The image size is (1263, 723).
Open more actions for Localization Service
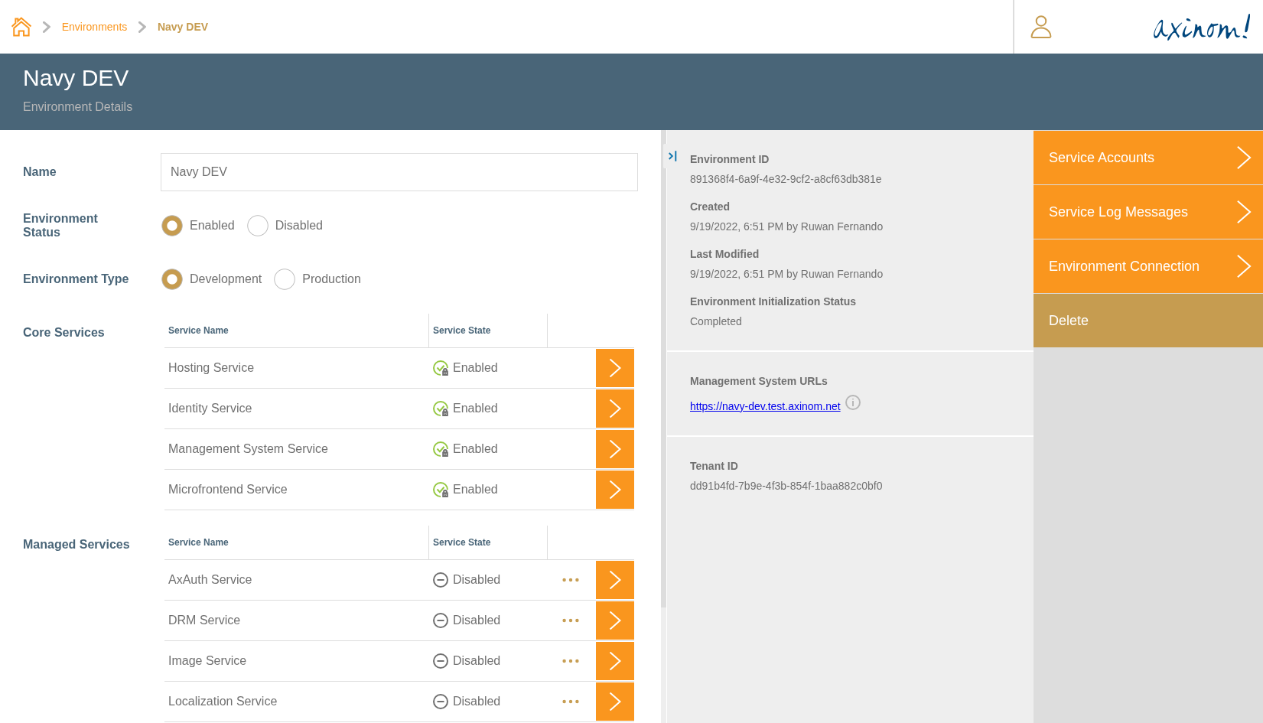[x=571, y=702]
